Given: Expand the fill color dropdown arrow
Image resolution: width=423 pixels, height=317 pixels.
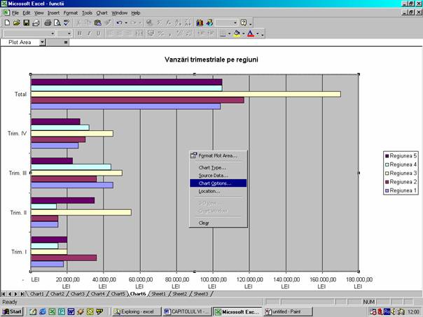Looking at the screenshot, I should pos(244,33).
